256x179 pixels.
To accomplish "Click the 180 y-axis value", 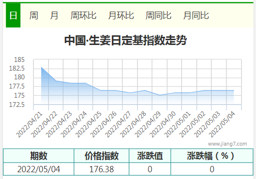I will click(x=19, y=77).
